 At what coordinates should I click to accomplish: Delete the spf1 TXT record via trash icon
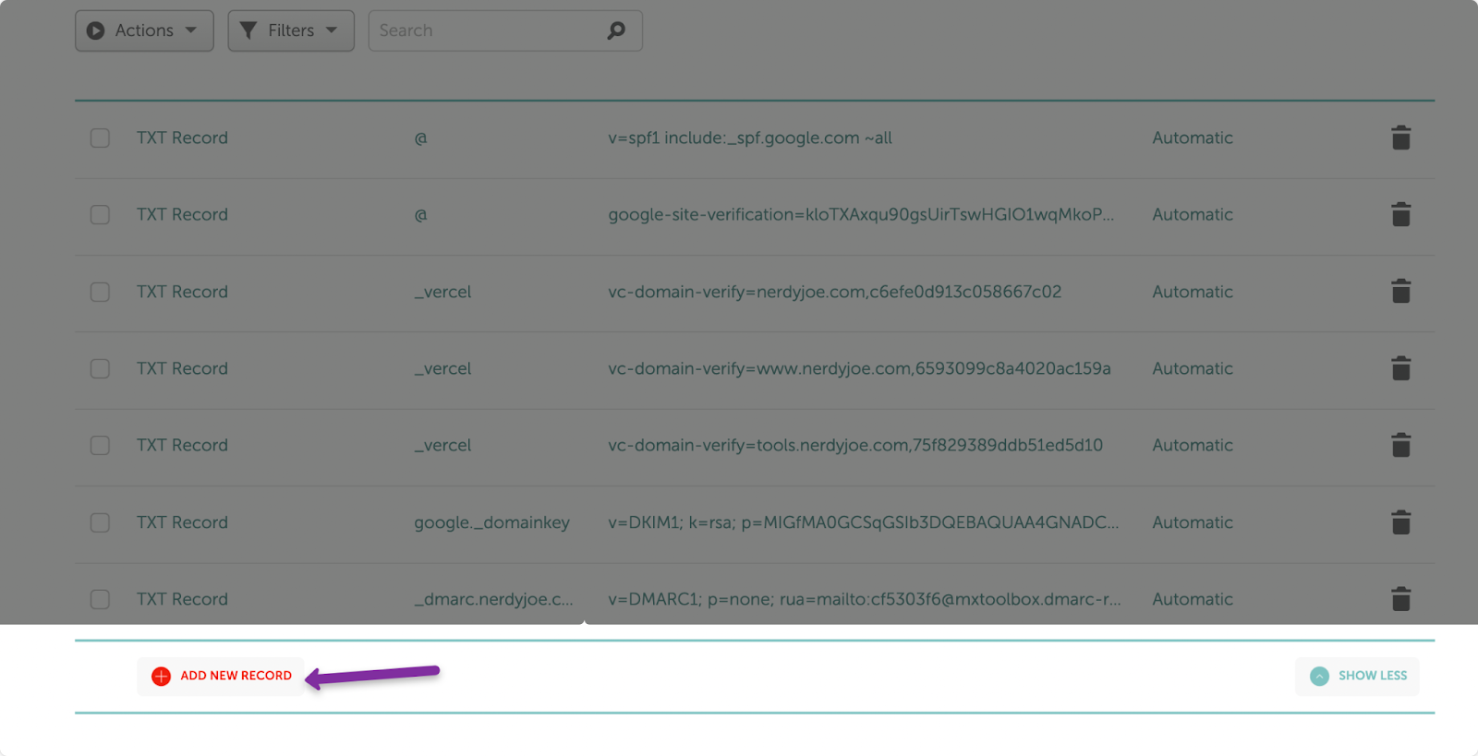tap(1400, 138)
